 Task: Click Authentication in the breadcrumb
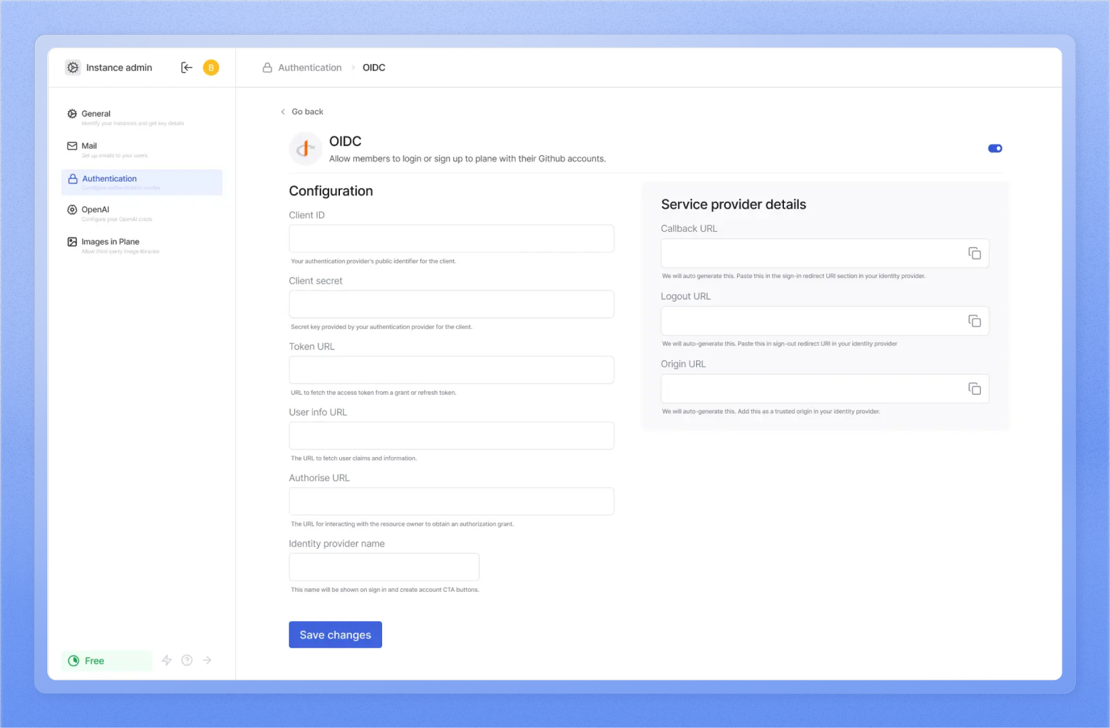(309, 68)
